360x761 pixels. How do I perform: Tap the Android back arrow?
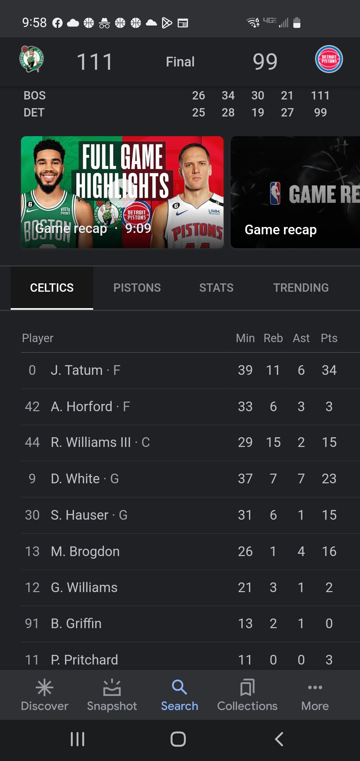tap(279, 739)
